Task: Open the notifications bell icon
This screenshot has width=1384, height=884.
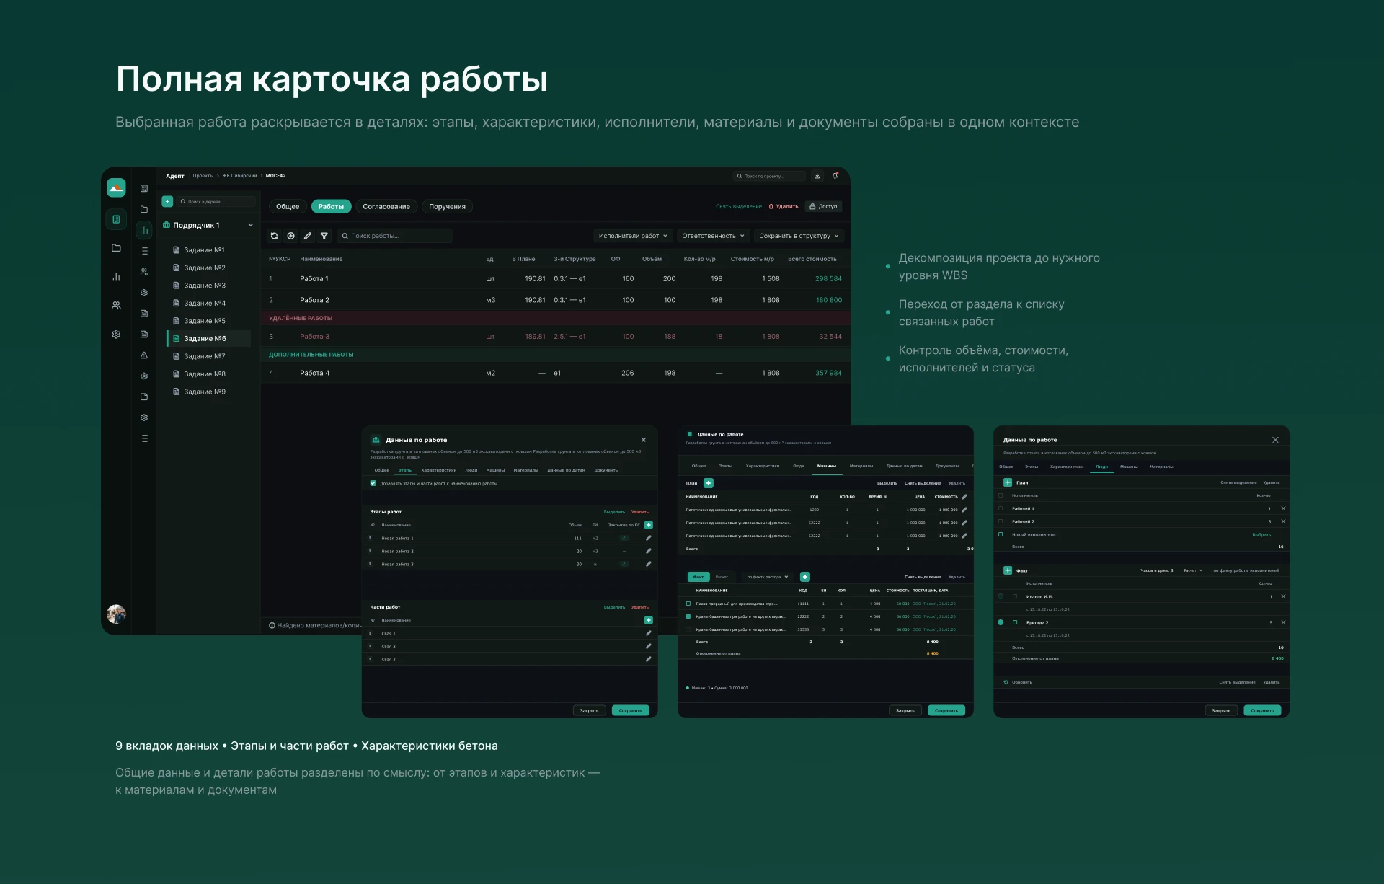Action: 835,176
